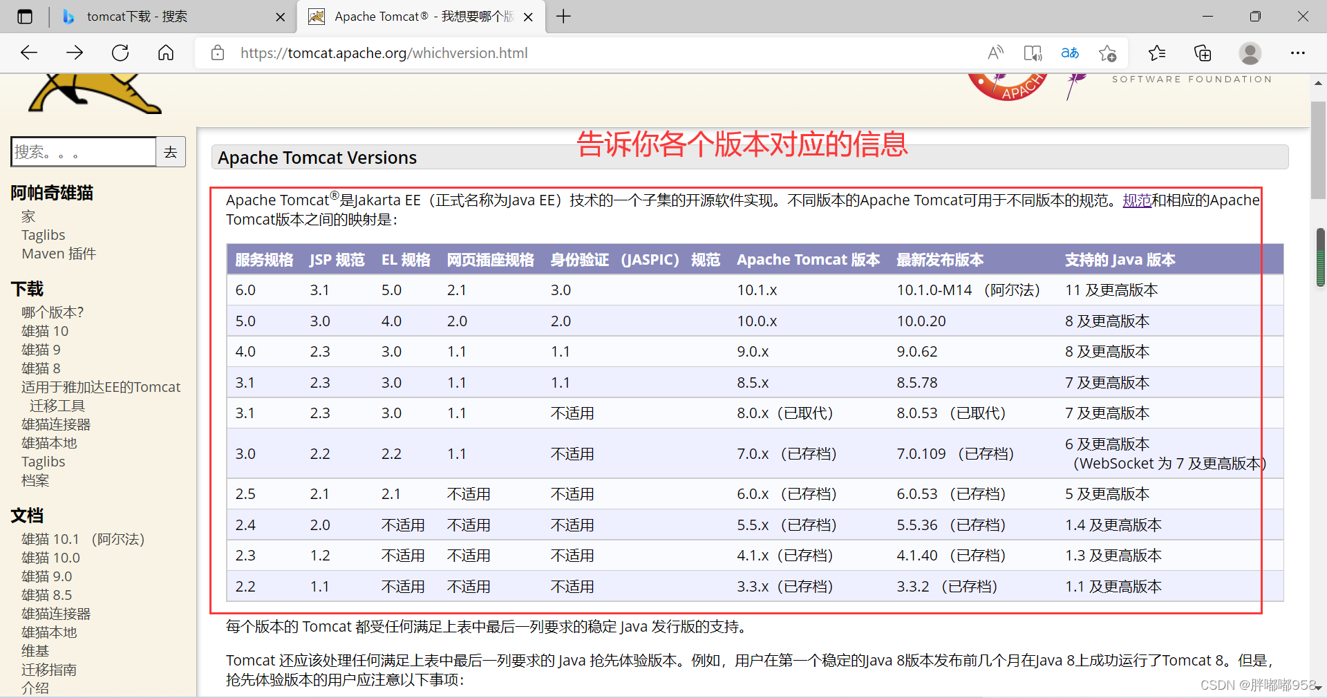Open the 雄猫本地 link under 下载
The width and height of the screenshot is (1327, 698).
click(x=49, y=443)
